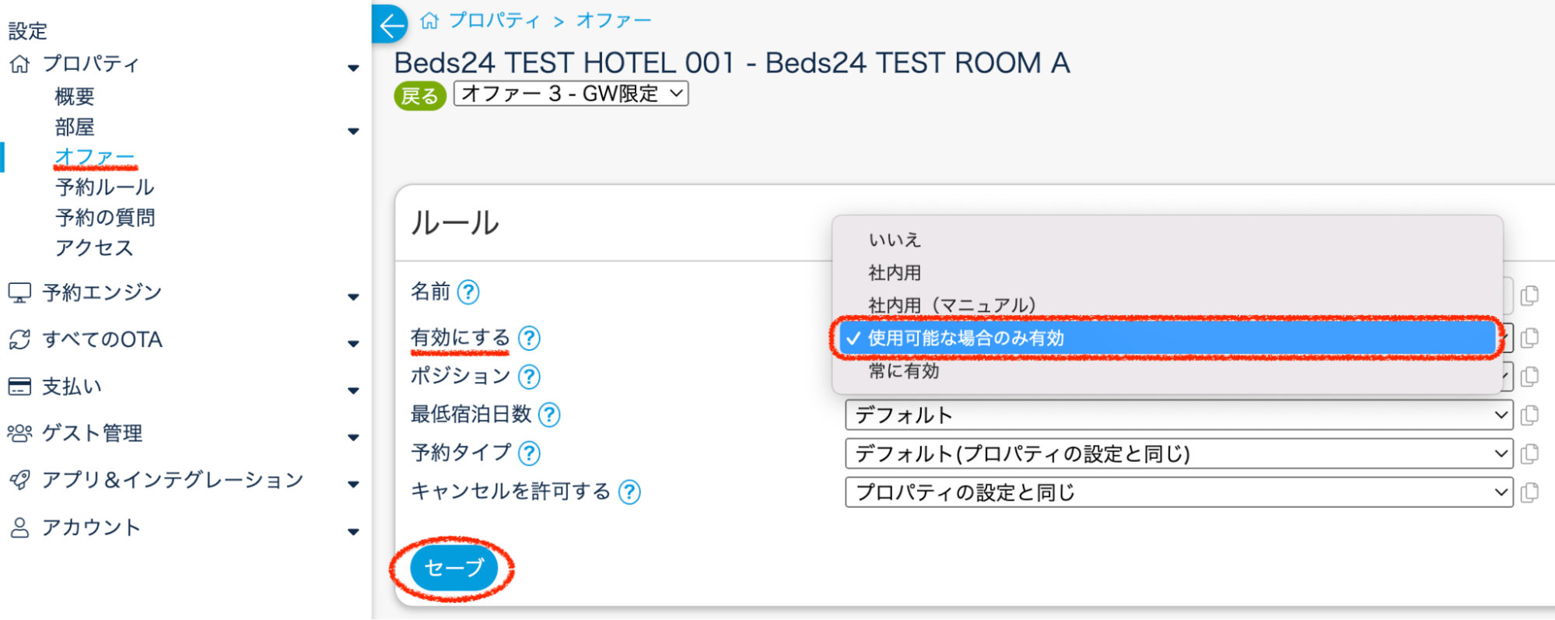Viewport: 1555px width, 620px height.
Task: Choose いいえ option in the list
Action: [x=895, y=240]
